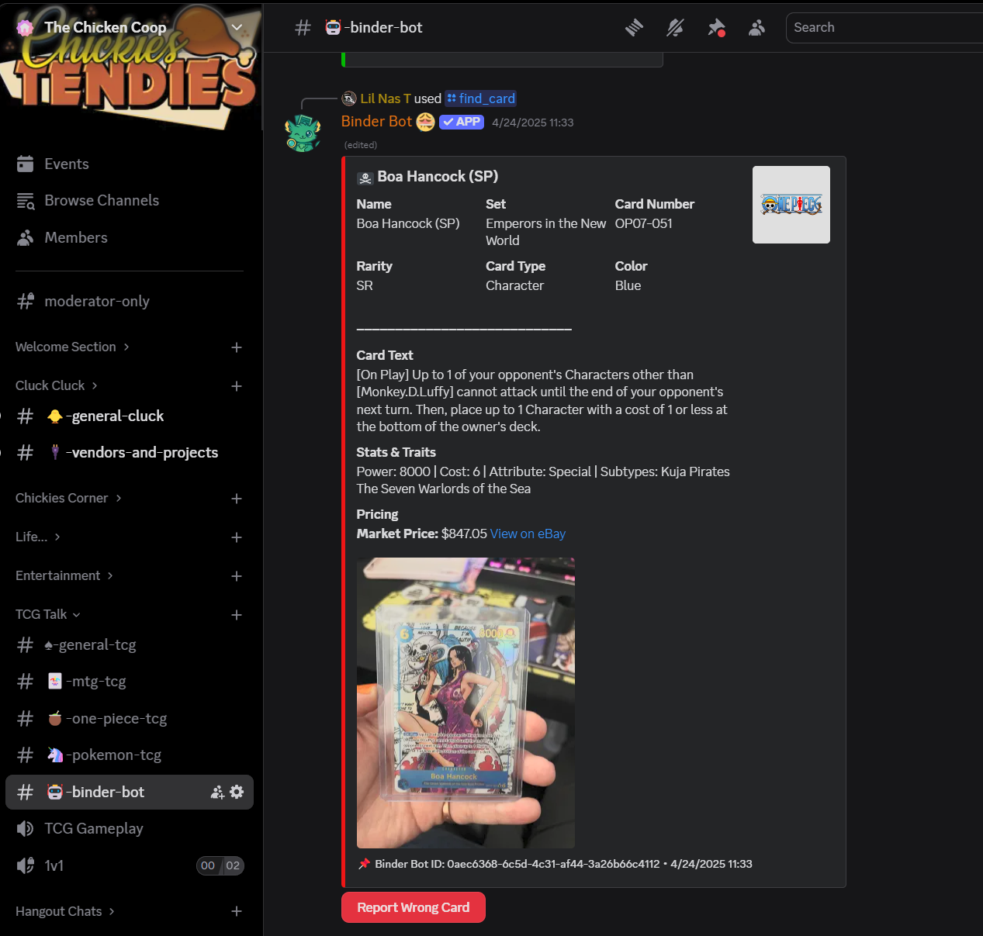Open the general-tcg channel

click(x=130, y=645)
